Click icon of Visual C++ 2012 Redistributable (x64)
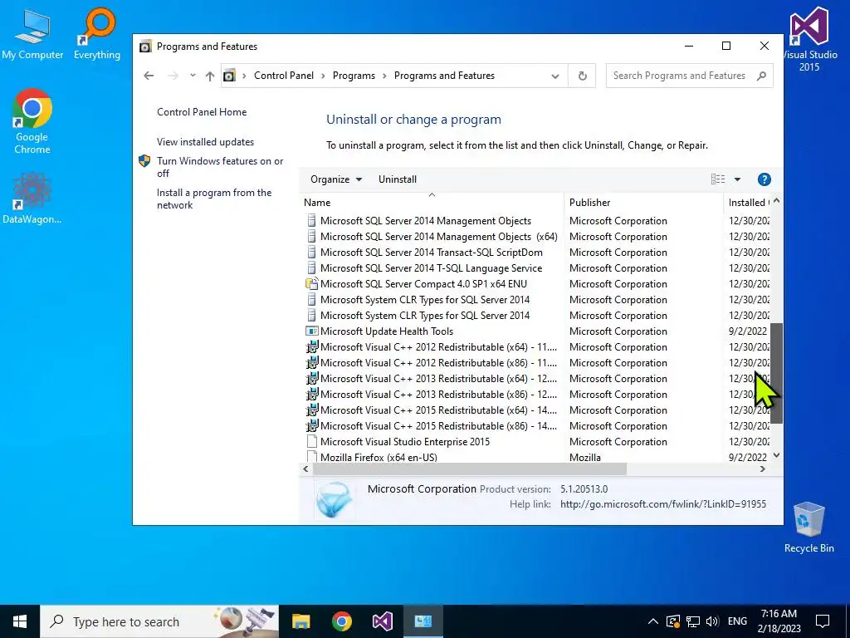850x638 pixels. coord(312,346)
